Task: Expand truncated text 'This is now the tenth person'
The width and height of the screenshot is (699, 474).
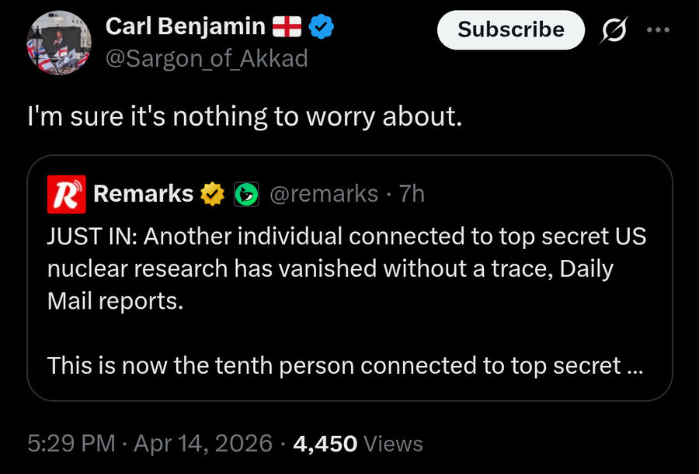Action: 345,365
